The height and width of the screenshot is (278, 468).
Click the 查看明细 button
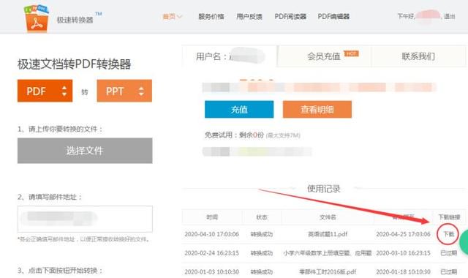[x=317, y=109]
